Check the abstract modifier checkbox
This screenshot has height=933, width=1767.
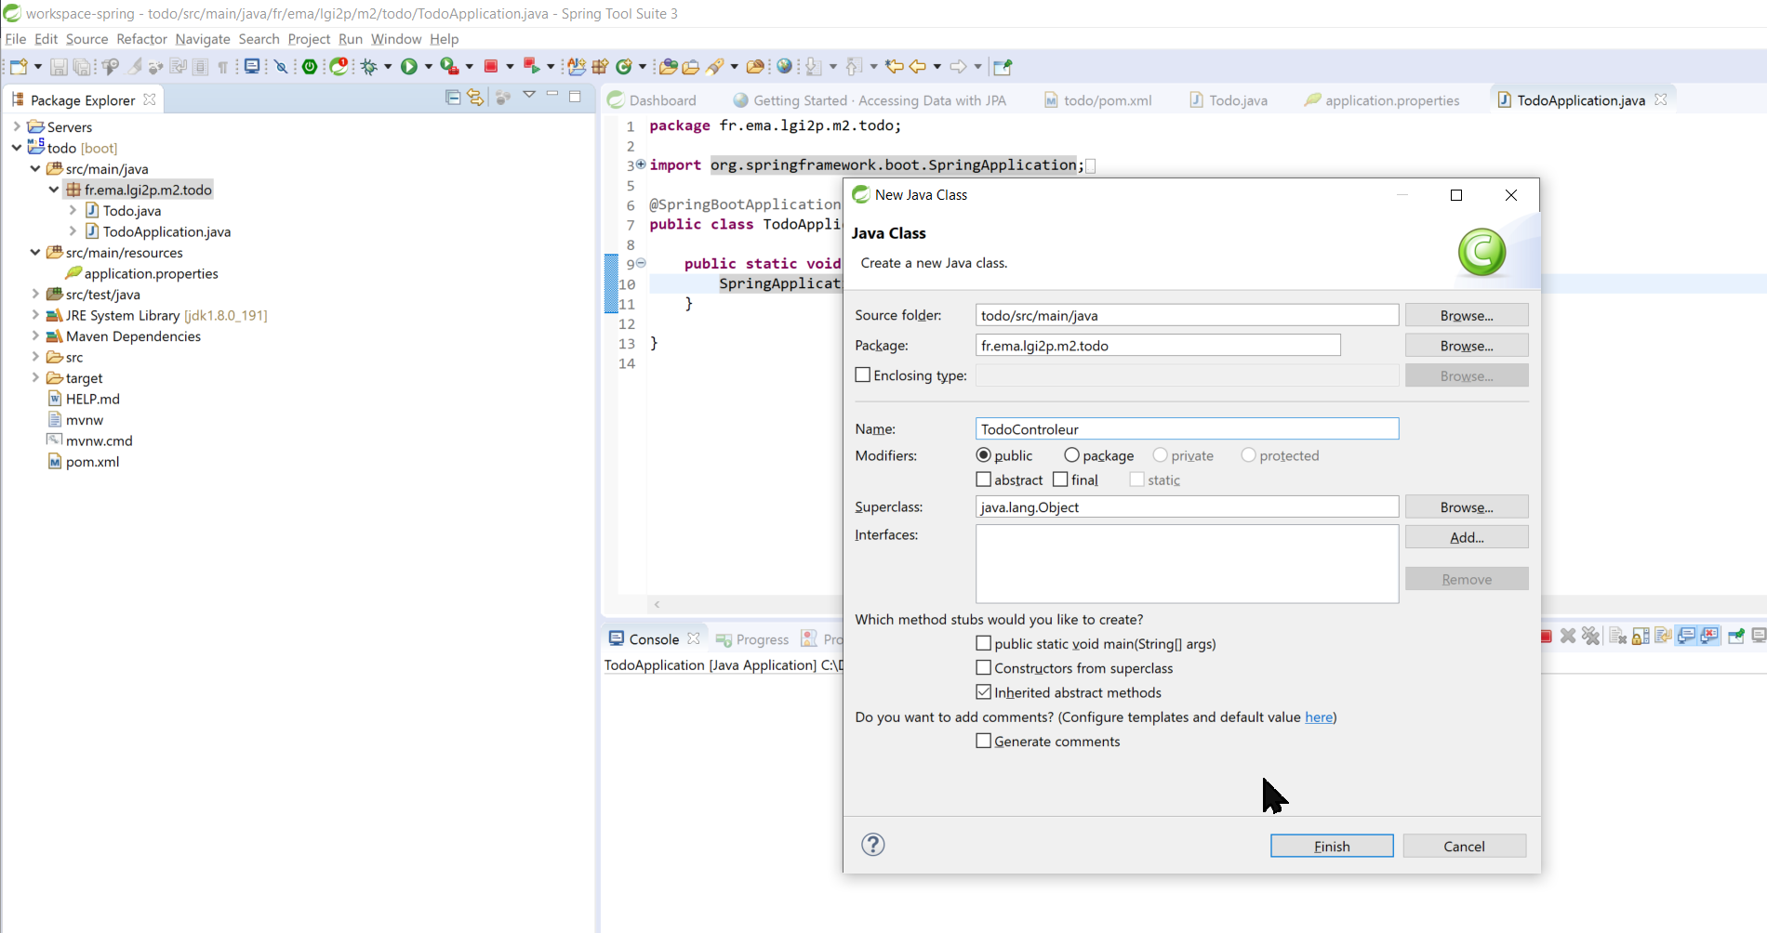(x=984, y=480)
